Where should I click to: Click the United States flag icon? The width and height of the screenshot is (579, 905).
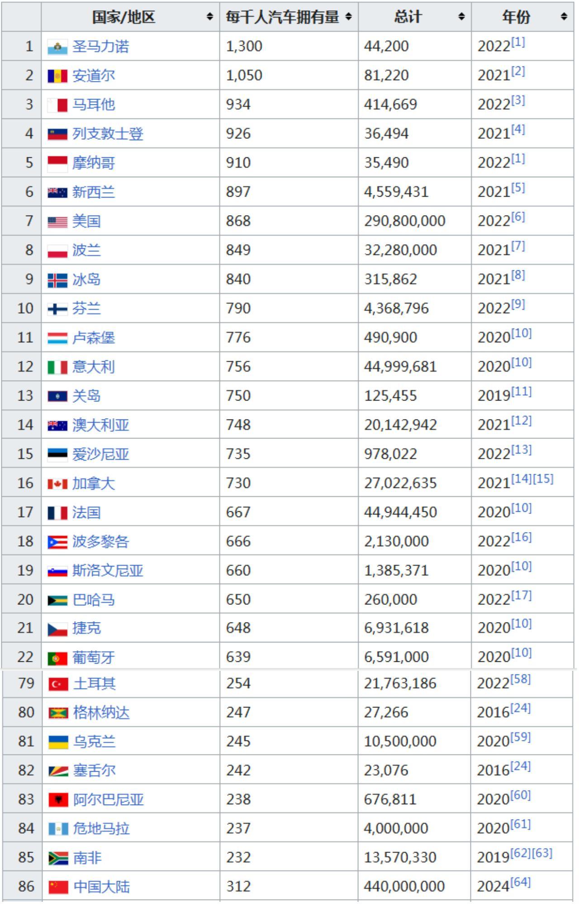pyautogui.click(x=57, y=222)
